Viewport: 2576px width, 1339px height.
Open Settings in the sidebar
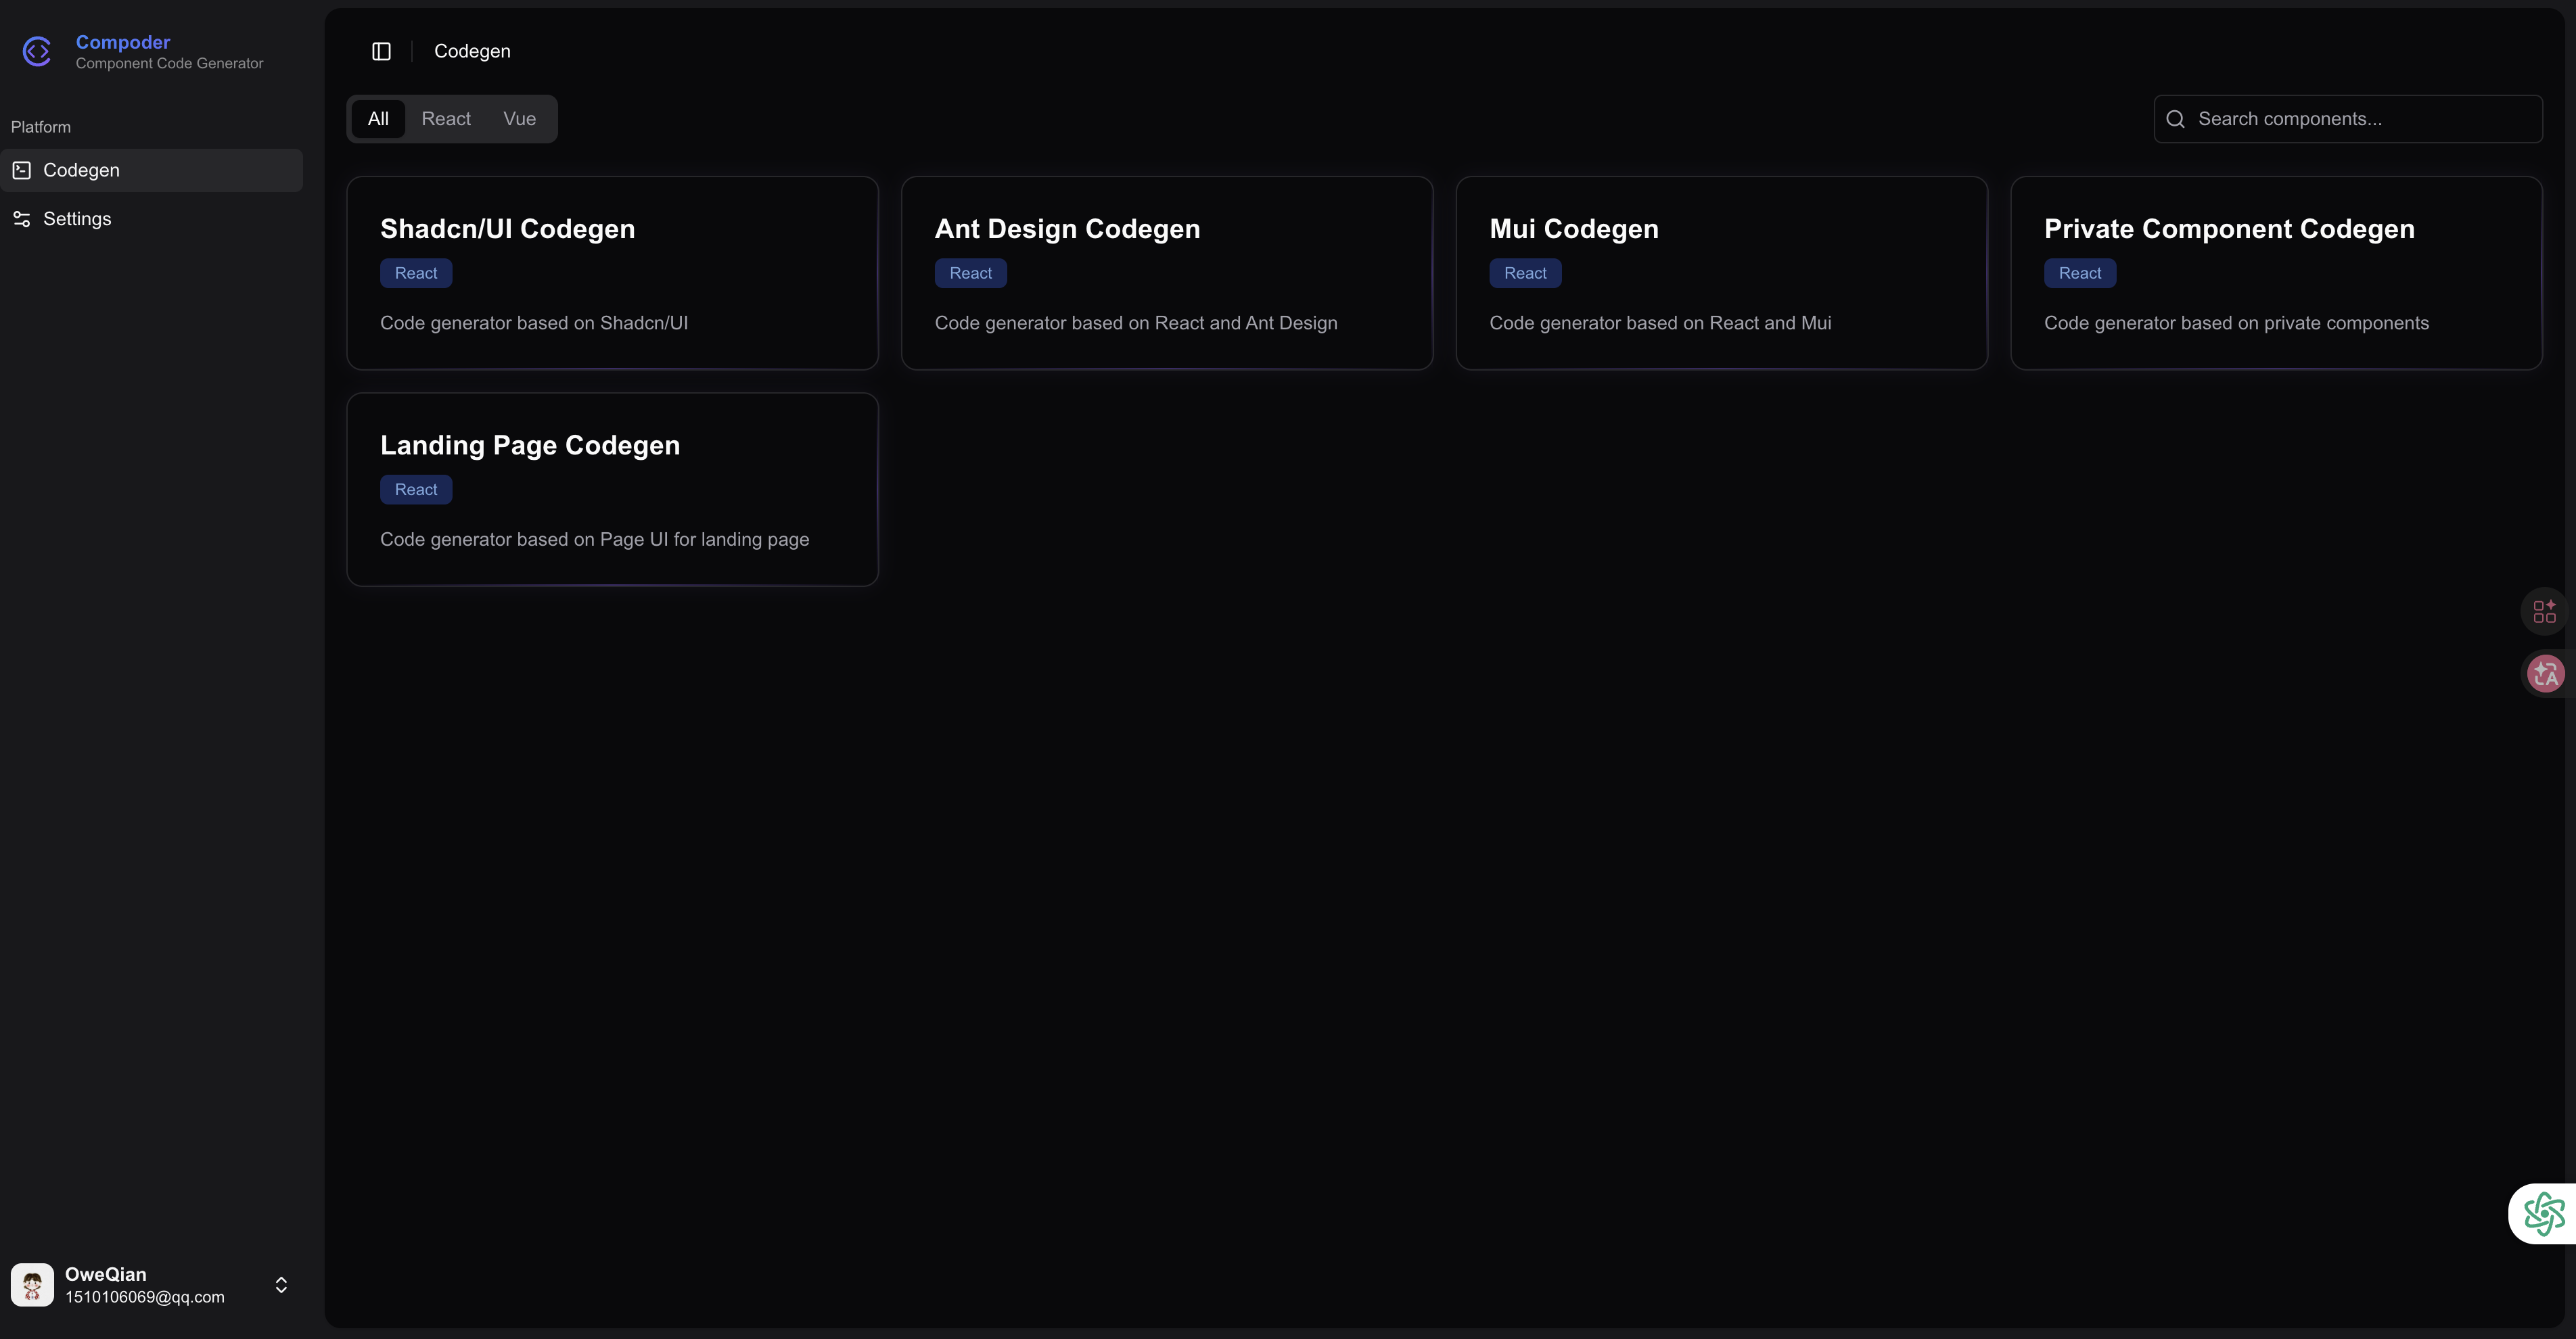pos(77,219)
